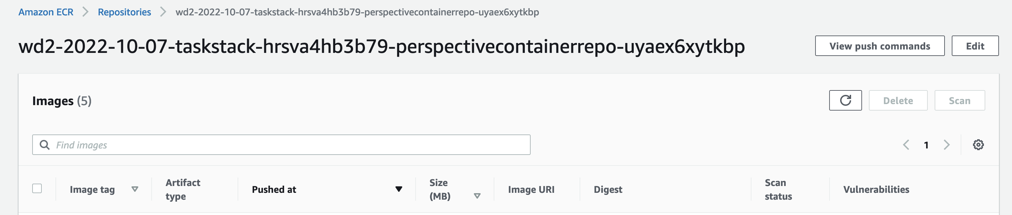The image size is (1012, 215).
Task: Expand the Pushed at column dropdown
Action: pos(400,189)
